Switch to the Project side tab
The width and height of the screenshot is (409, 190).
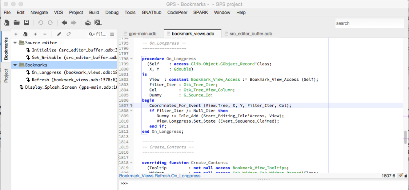point(6,76)
